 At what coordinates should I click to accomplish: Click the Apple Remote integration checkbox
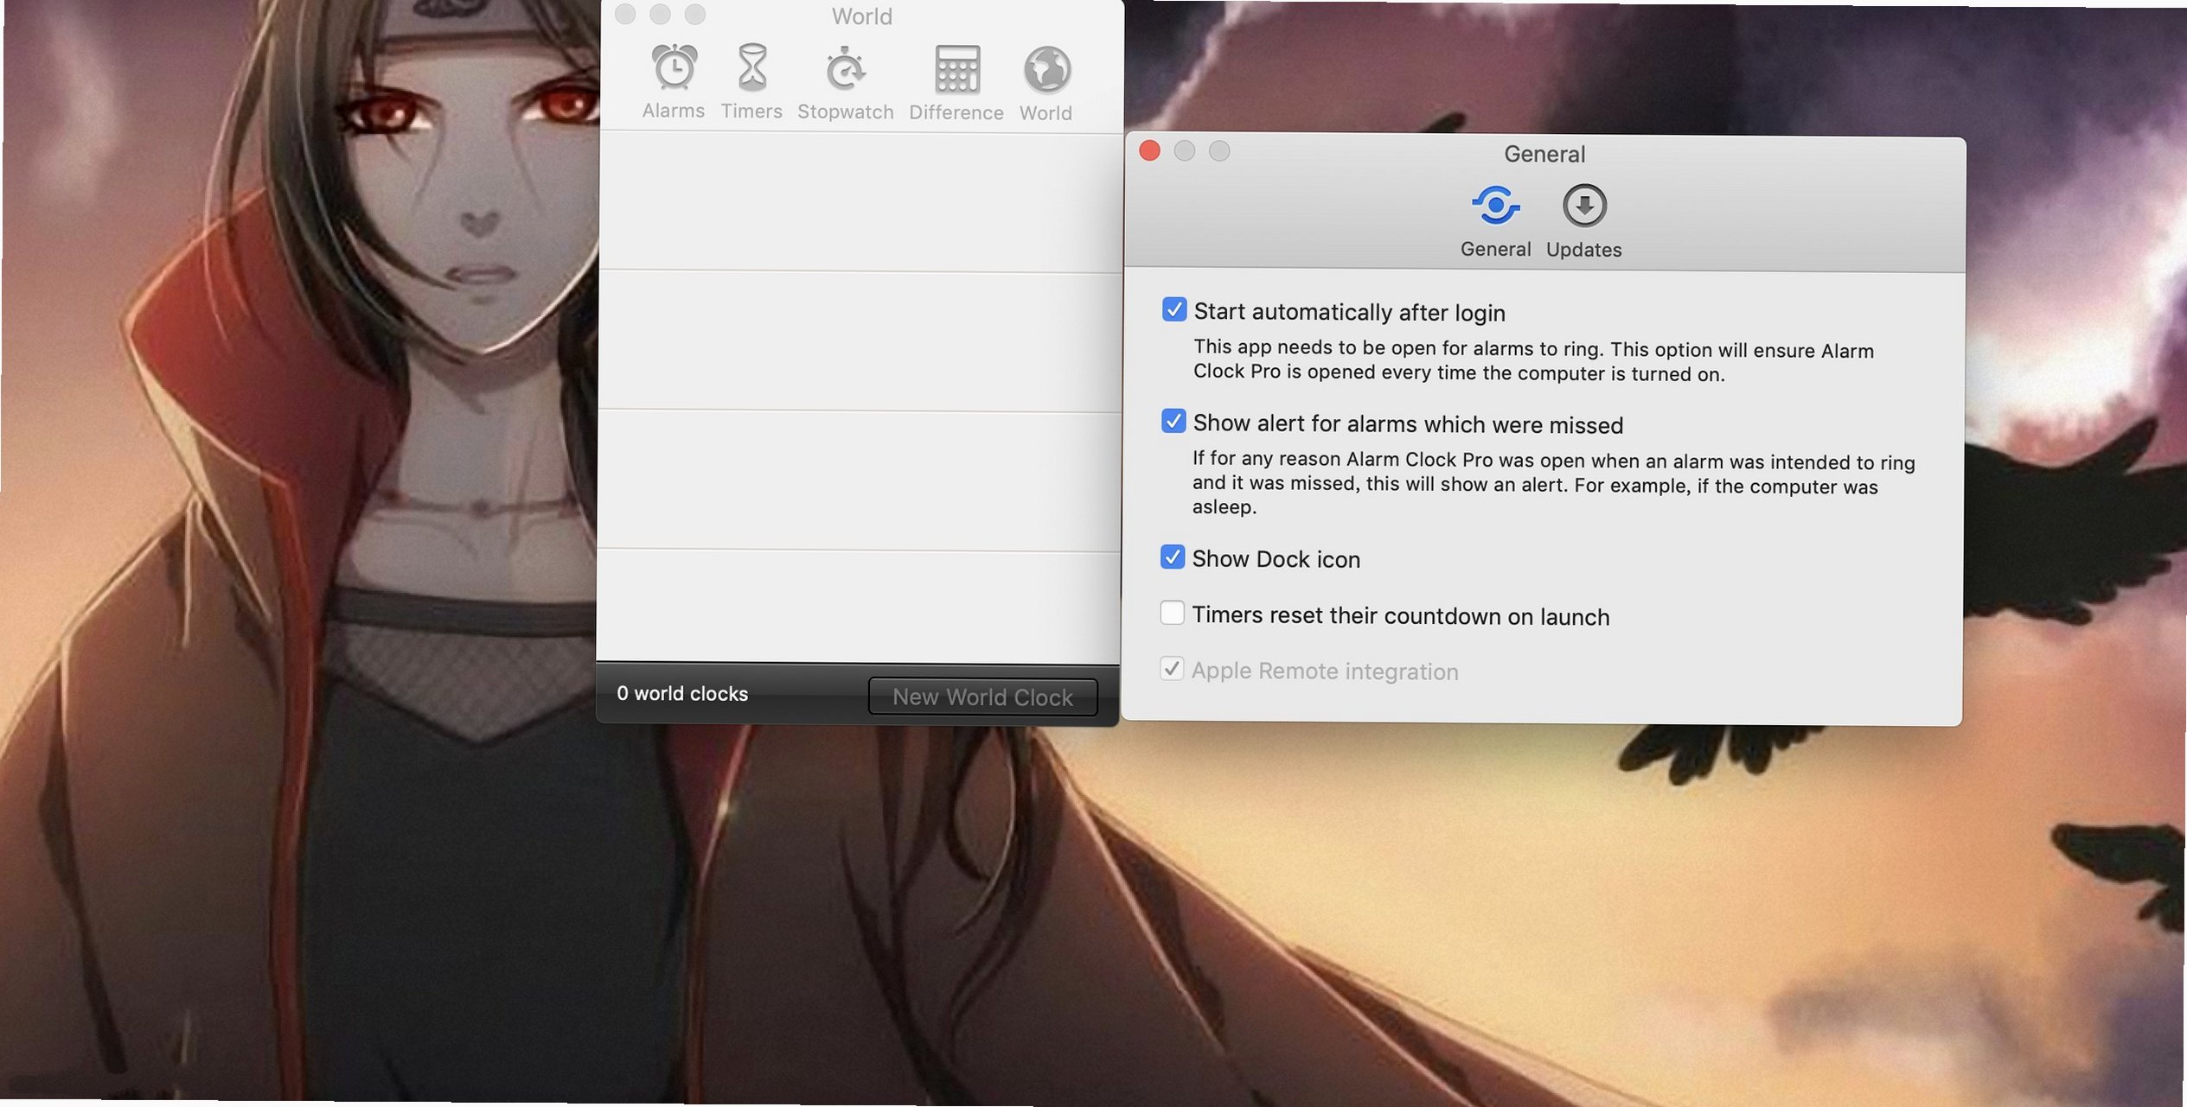[1172, 668]
